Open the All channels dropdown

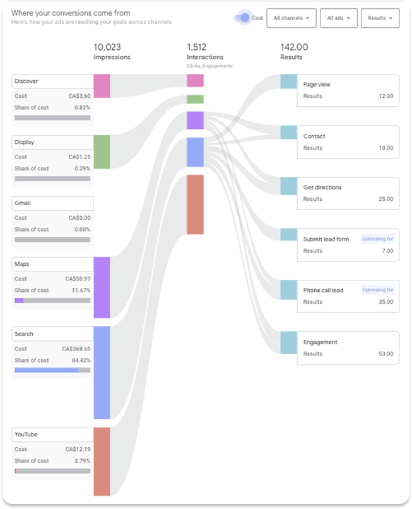pos(291,18)
